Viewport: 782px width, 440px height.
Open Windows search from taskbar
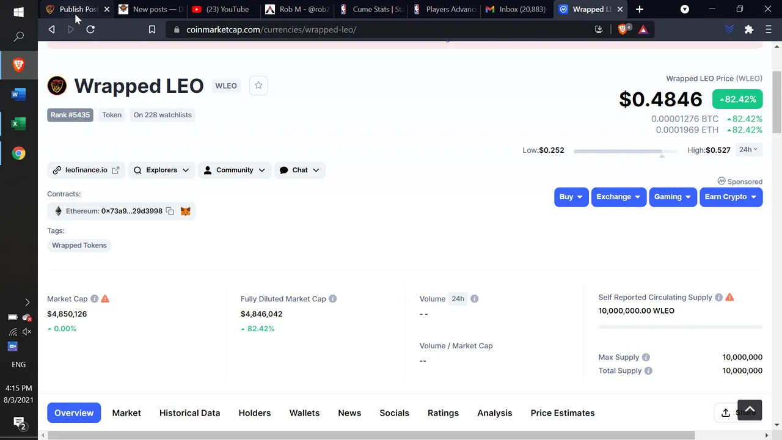coord(18,37)
